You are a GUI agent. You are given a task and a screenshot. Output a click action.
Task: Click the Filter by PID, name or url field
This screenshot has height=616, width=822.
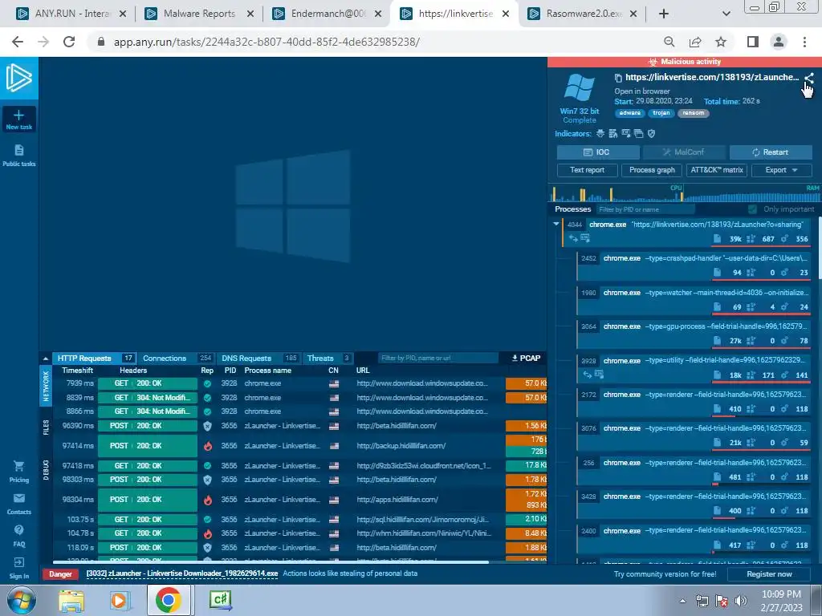point(438,359)
